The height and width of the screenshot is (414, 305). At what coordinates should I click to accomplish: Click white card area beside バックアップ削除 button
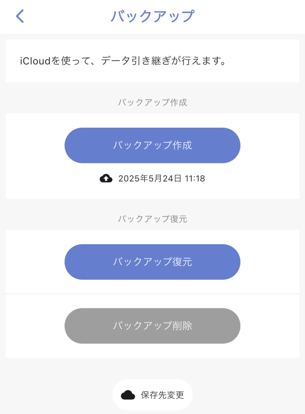pyautogui.click(x=270, y=325)
